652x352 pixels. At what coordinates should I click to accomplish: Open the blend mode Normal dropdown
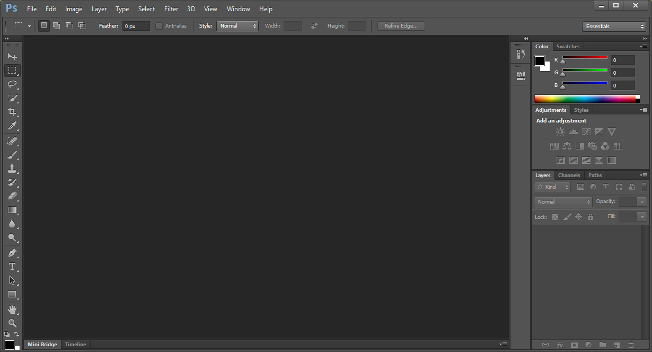click(x=563, y=202)
